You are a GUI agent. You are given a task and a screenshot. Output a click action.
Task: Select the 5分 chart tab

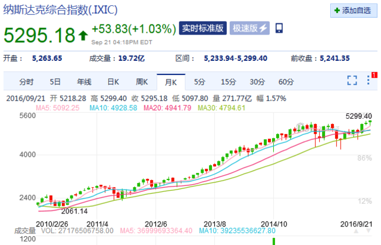point(199,82)
